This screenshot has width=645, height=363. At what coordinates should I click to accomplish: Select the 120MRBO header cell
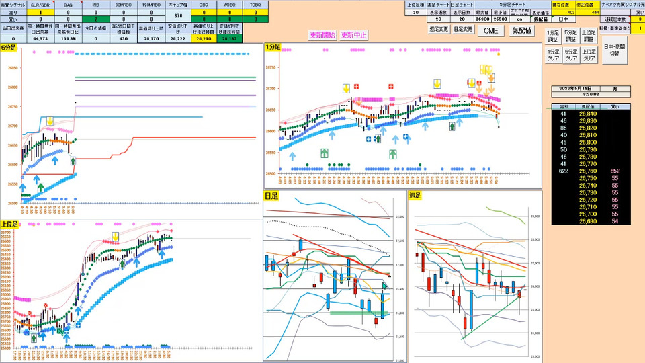pos(151,5)
